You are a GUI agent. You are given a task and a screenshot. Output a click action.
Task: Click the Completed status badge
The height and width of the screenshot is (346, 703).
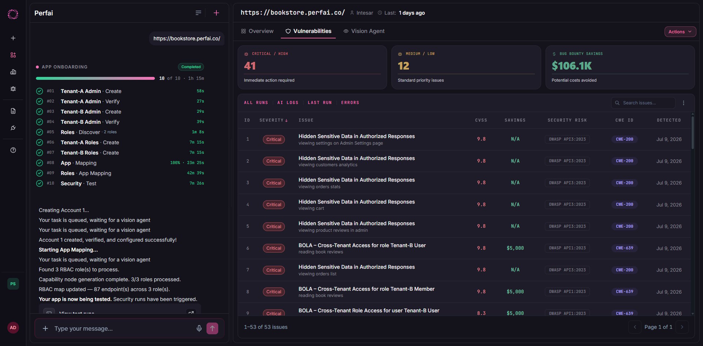pos(191,67)
